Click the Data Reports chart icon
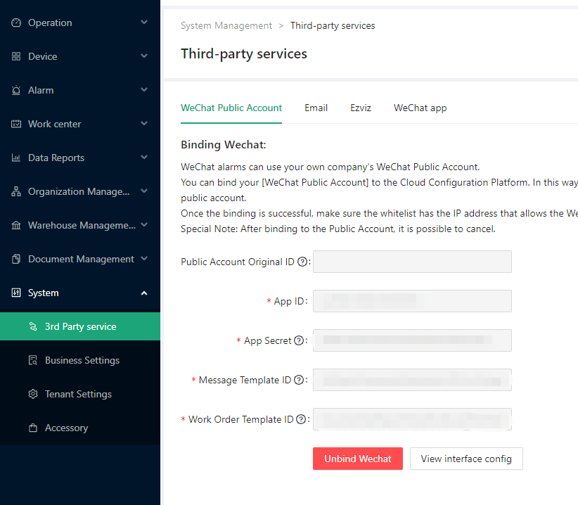This screenshot has width=578, height=505. pyautogui.click(x=16, y=158)
